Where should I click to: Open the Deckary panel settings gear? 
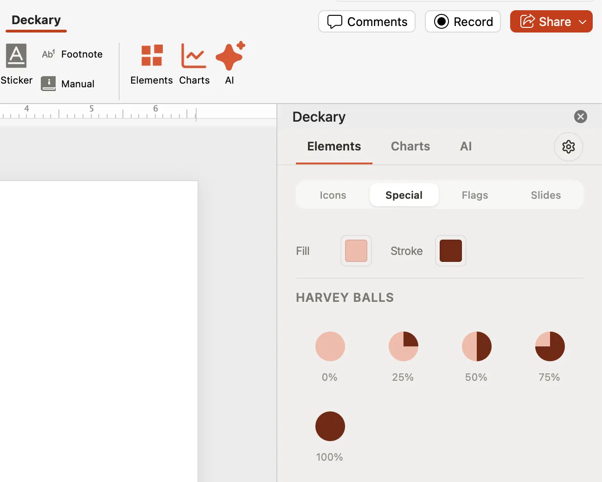(x=569, y=147)
